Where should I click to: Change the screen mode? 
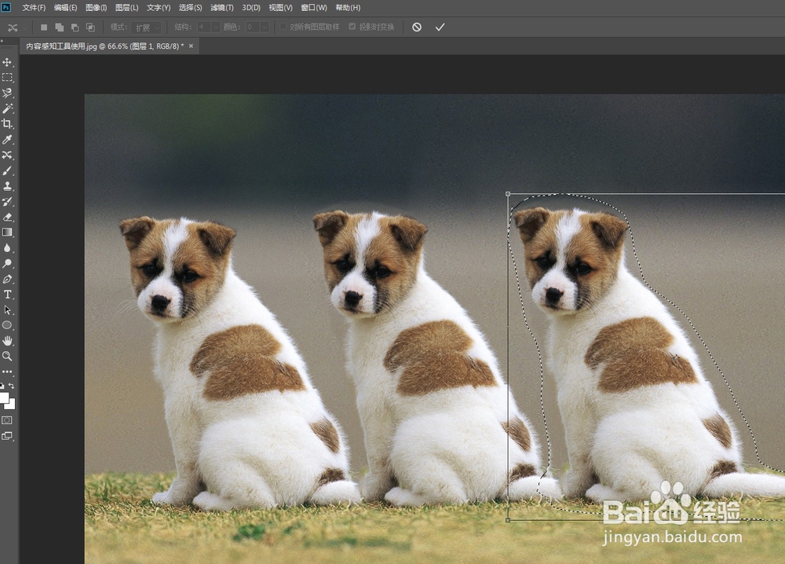coord(7,436)
